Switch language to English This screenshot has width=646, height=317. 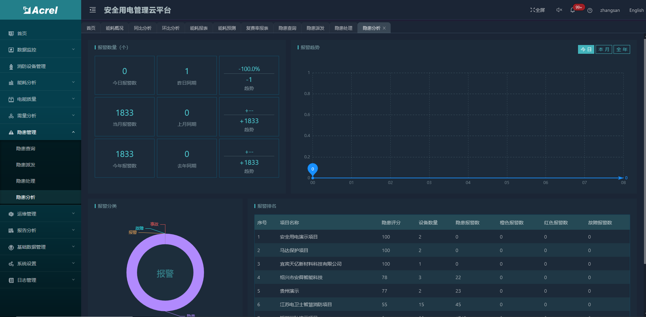click(x=636, y=10)
